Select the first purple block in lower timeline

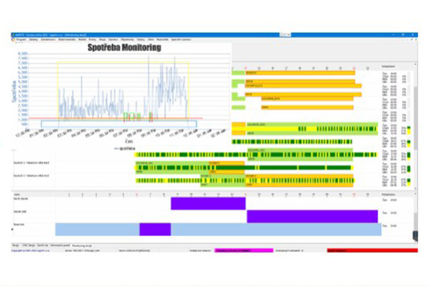tap(209, 203)
